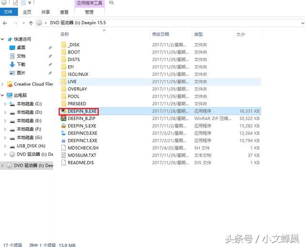
Task: Click 30,322 KB size value
Action: (x=249, y=119)
